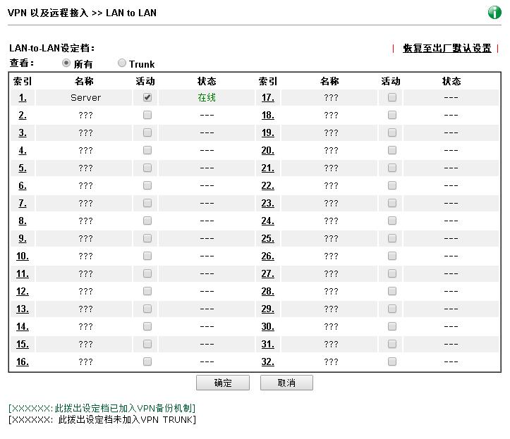Click the 在线 online status text
This screenshot has height=439, width=510.
pyautogui.click(x=207, y=97)
